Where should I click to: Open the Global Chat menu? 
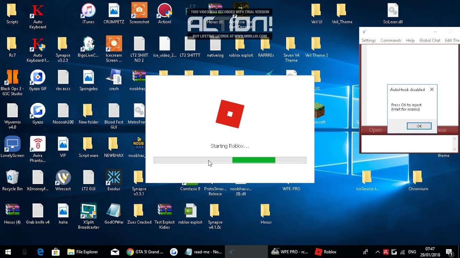430,40
